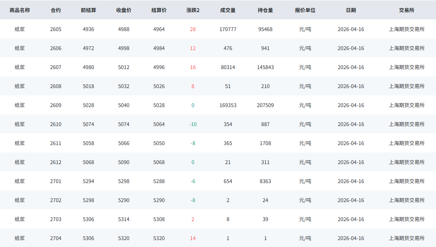Select the 合约 column header

click(56, 10)
